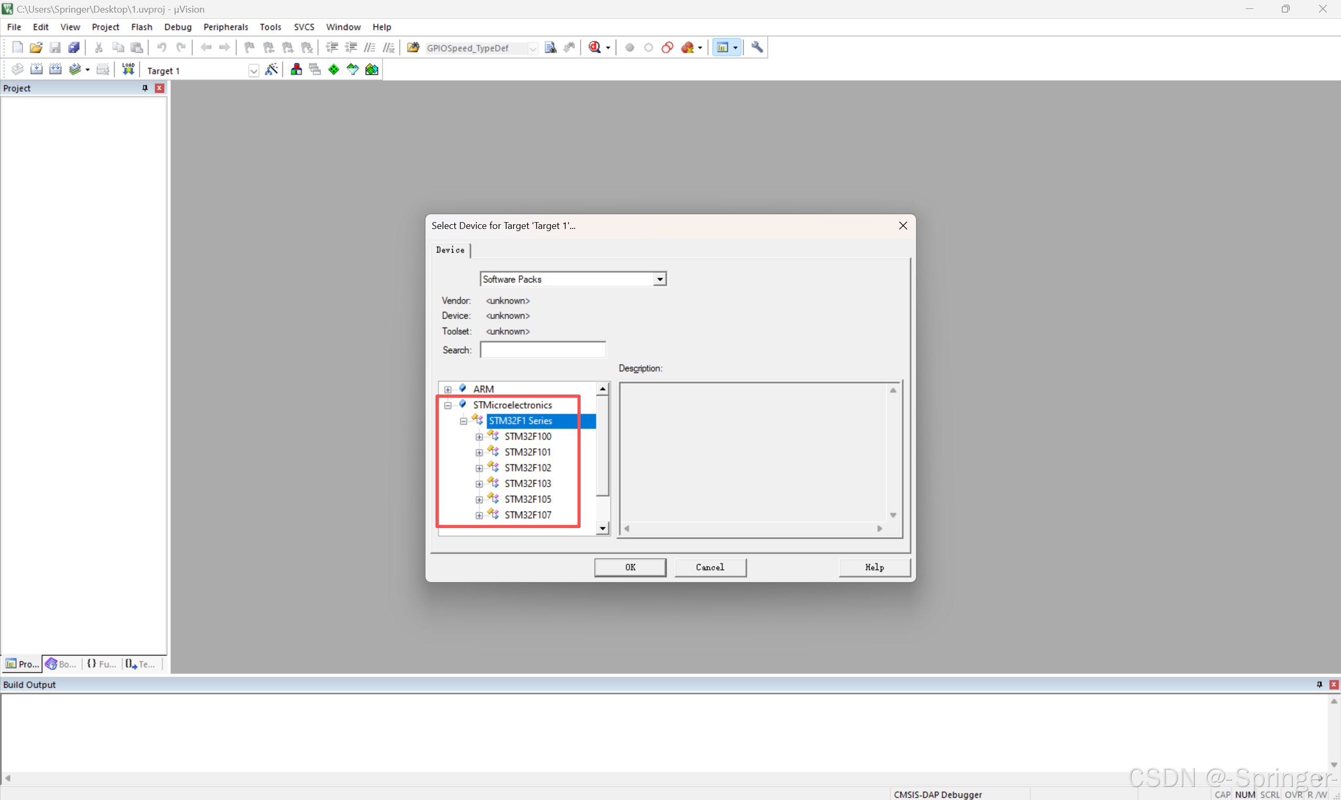Click Manage Project Items colored blocks icon
Viewport: 1341px width, 800px height.
pyautogui.click(x=296, y=70)
